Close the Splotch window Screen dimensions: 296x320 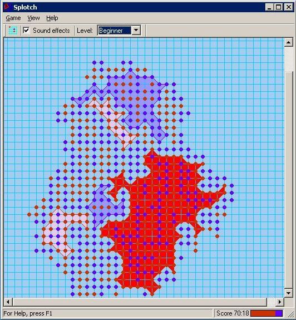pos(289,7)
